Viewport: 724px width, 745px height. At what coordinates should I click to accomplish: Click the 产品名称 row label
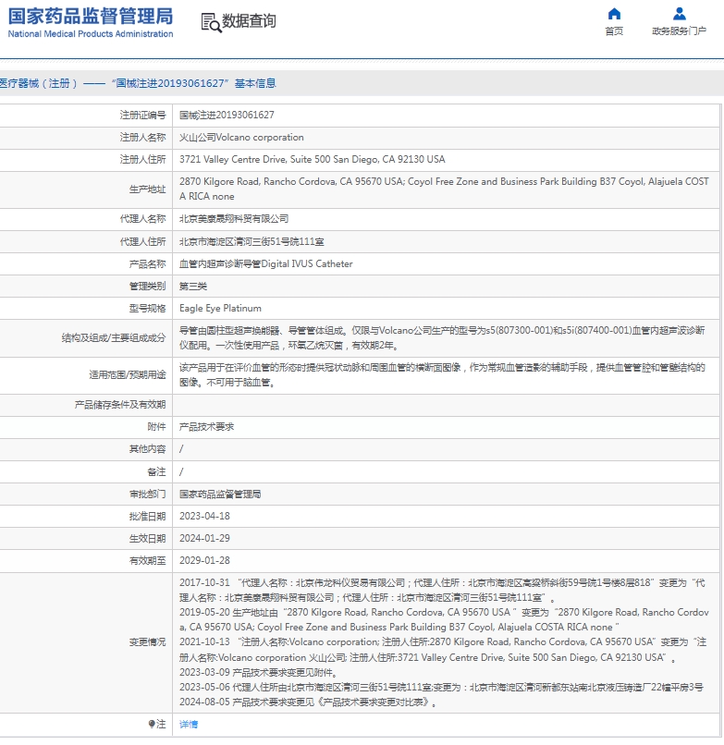(147, 264)
